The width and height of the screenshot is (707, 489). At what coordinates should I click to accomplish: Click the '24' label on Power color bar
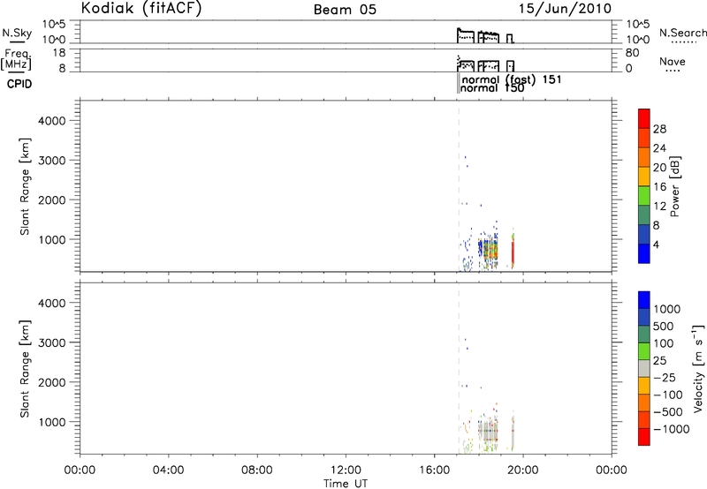(x=659, y=148)
